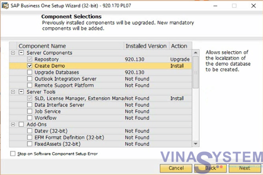Click the Server Components group label
The width and height of the screenshot is (263, 175).
[x=49, y=53]
